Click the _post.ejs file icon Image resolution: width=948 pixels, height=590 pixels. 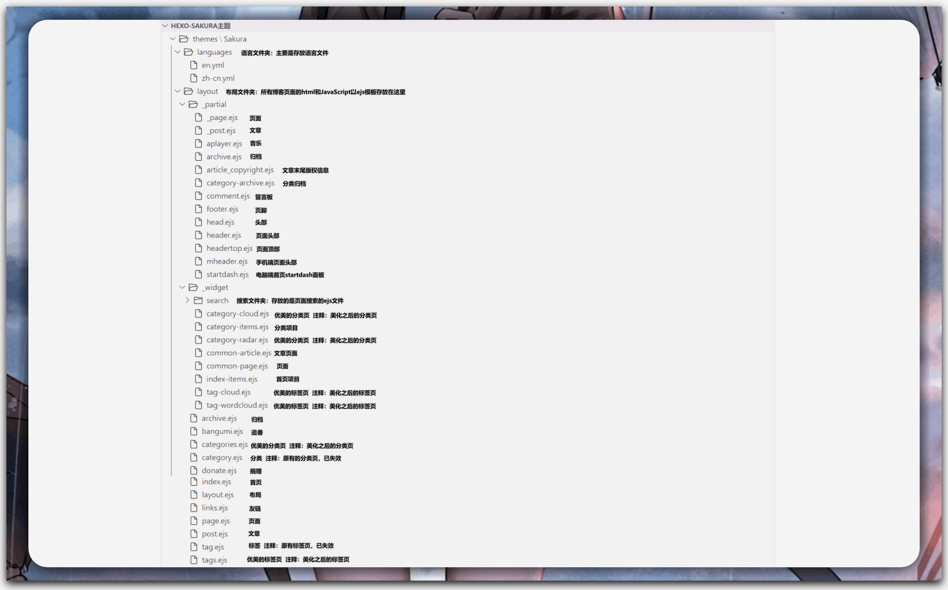click(198, 130)
